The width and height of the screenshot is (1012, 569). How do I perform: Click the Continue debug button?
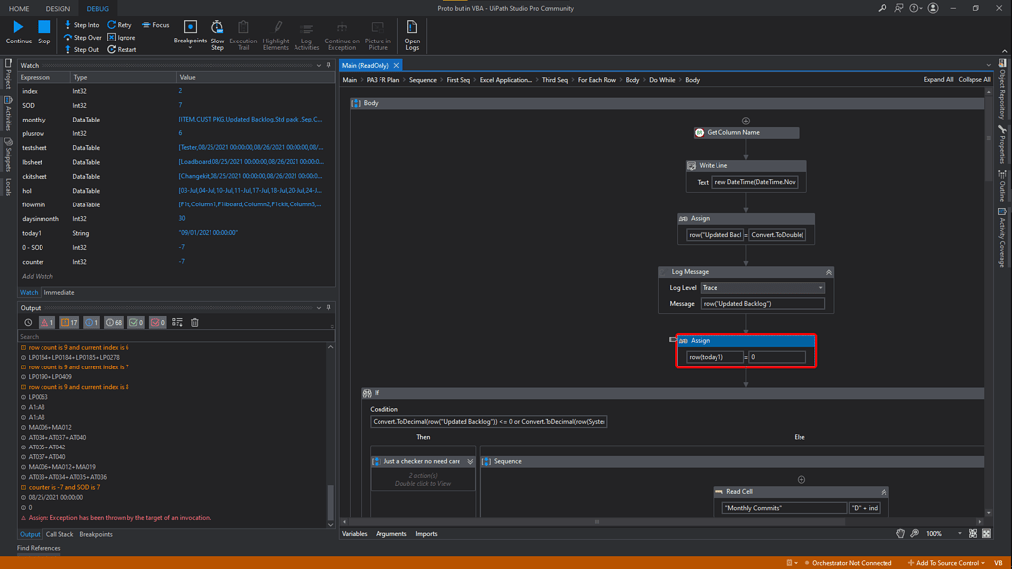point(18,32)
